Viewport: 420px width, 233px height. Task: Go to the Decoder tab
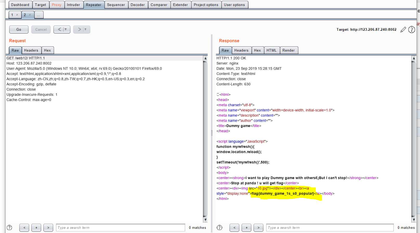(138, 5)
